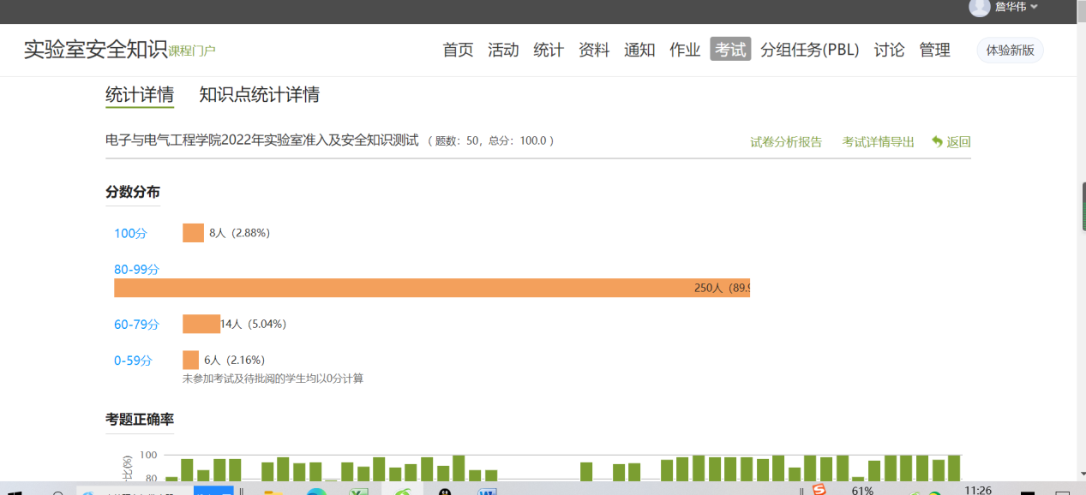Image resolution: width=1086 pixels, height=495 pixels.
Task: Select the 分组任务(PBL) menu item
Action: pyautogui.click(x=810, y=50)
